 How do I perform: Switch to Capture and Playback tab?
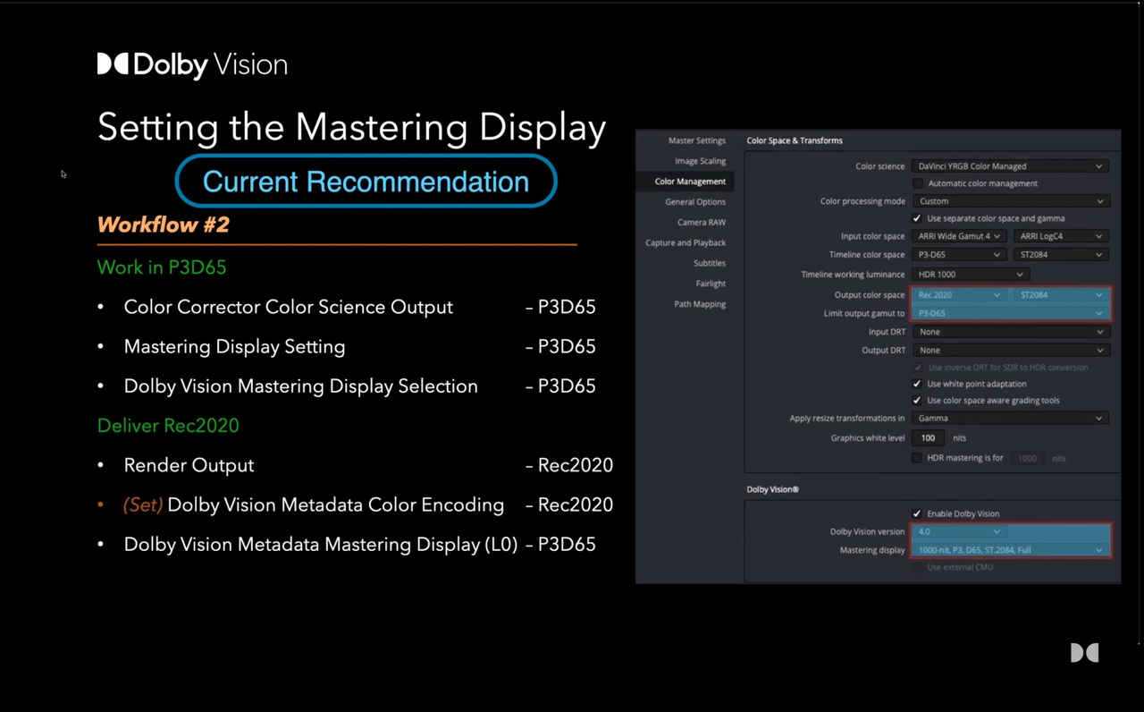(686, 242)
